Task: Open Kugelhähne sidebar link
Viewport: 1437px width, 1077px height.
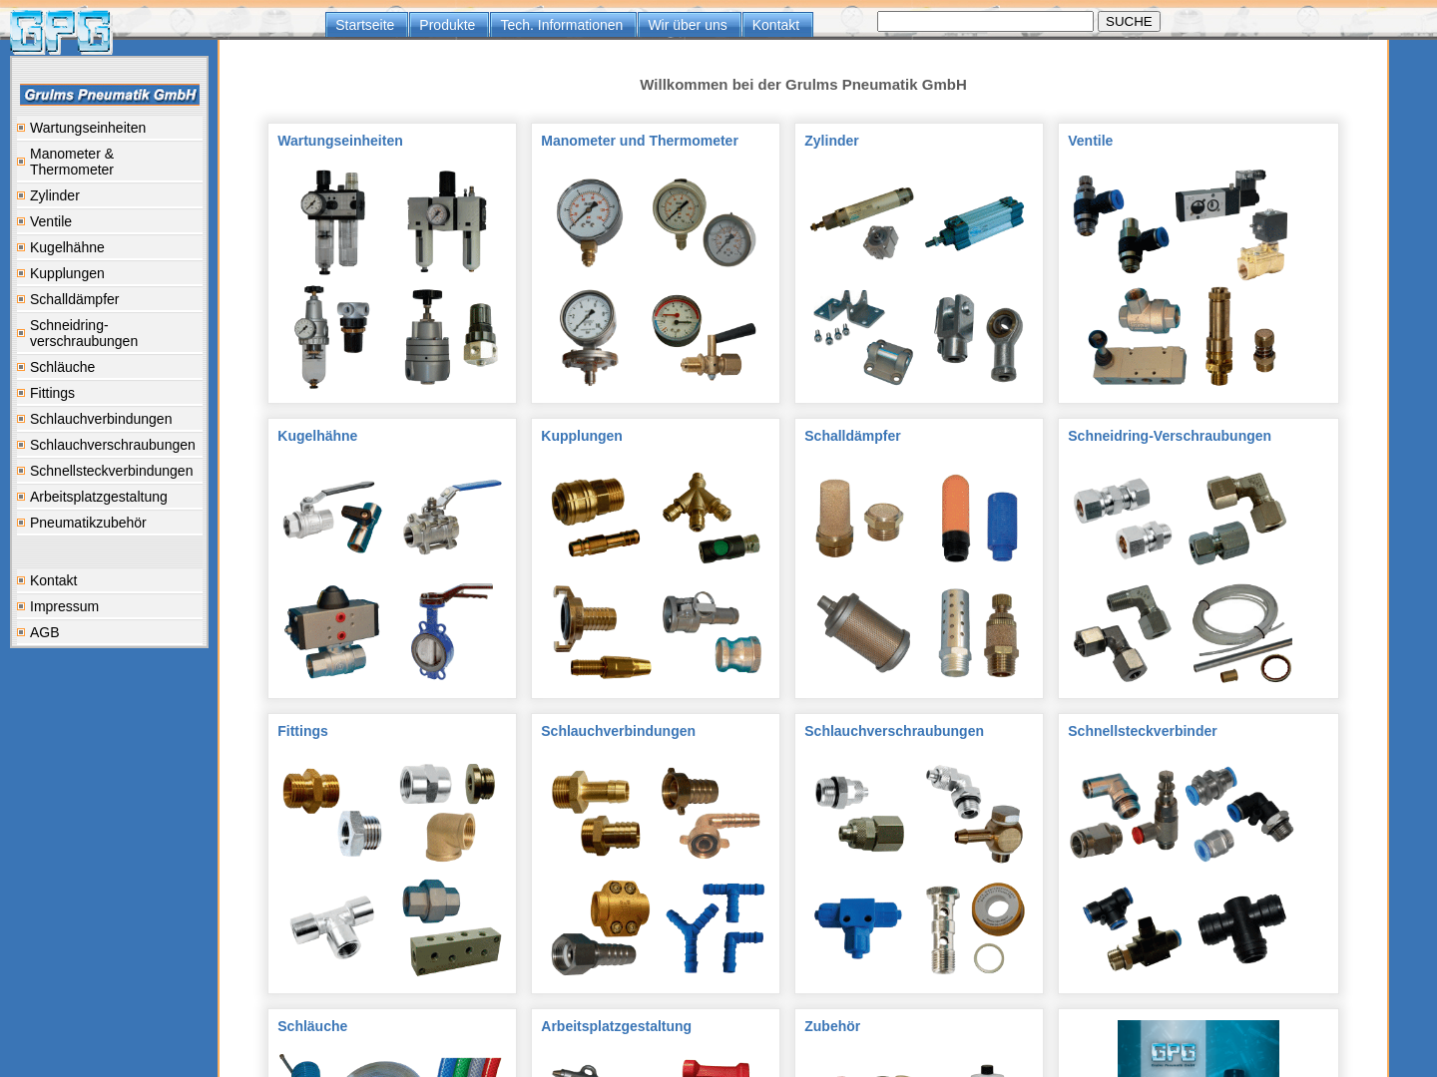Action: pyautogui.click(x=110, y=247)
